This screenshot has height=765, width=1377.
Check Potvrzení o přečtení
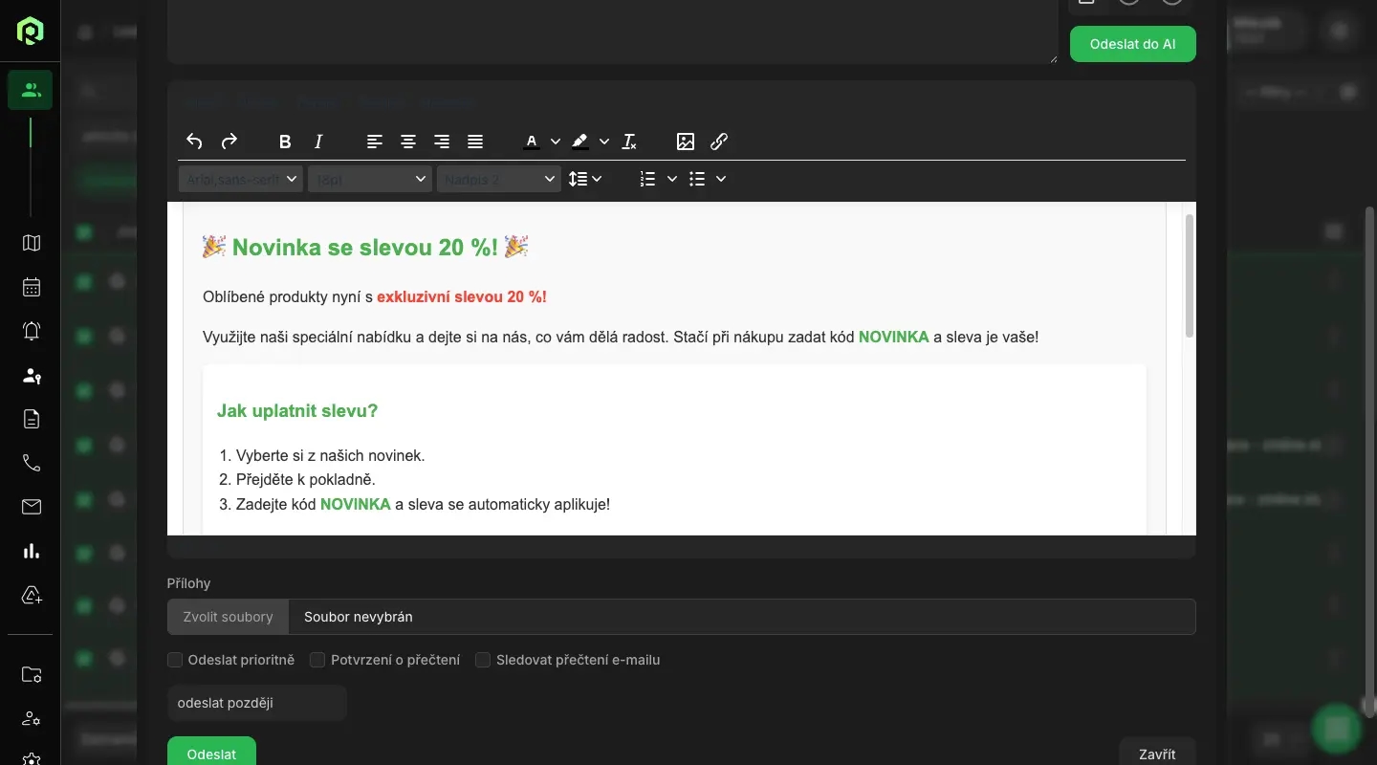pos(317,660)
